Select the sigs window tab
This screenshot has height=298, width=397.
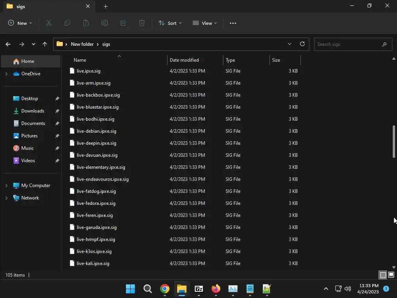49,6
